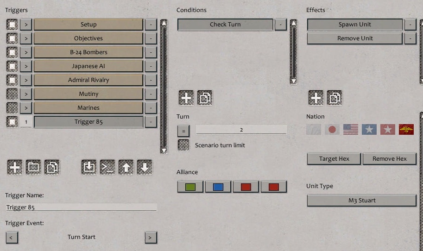This screenshot has width=423, height=251.
Task: Select the Japanese AI trigger row
Action: point(88,66)
